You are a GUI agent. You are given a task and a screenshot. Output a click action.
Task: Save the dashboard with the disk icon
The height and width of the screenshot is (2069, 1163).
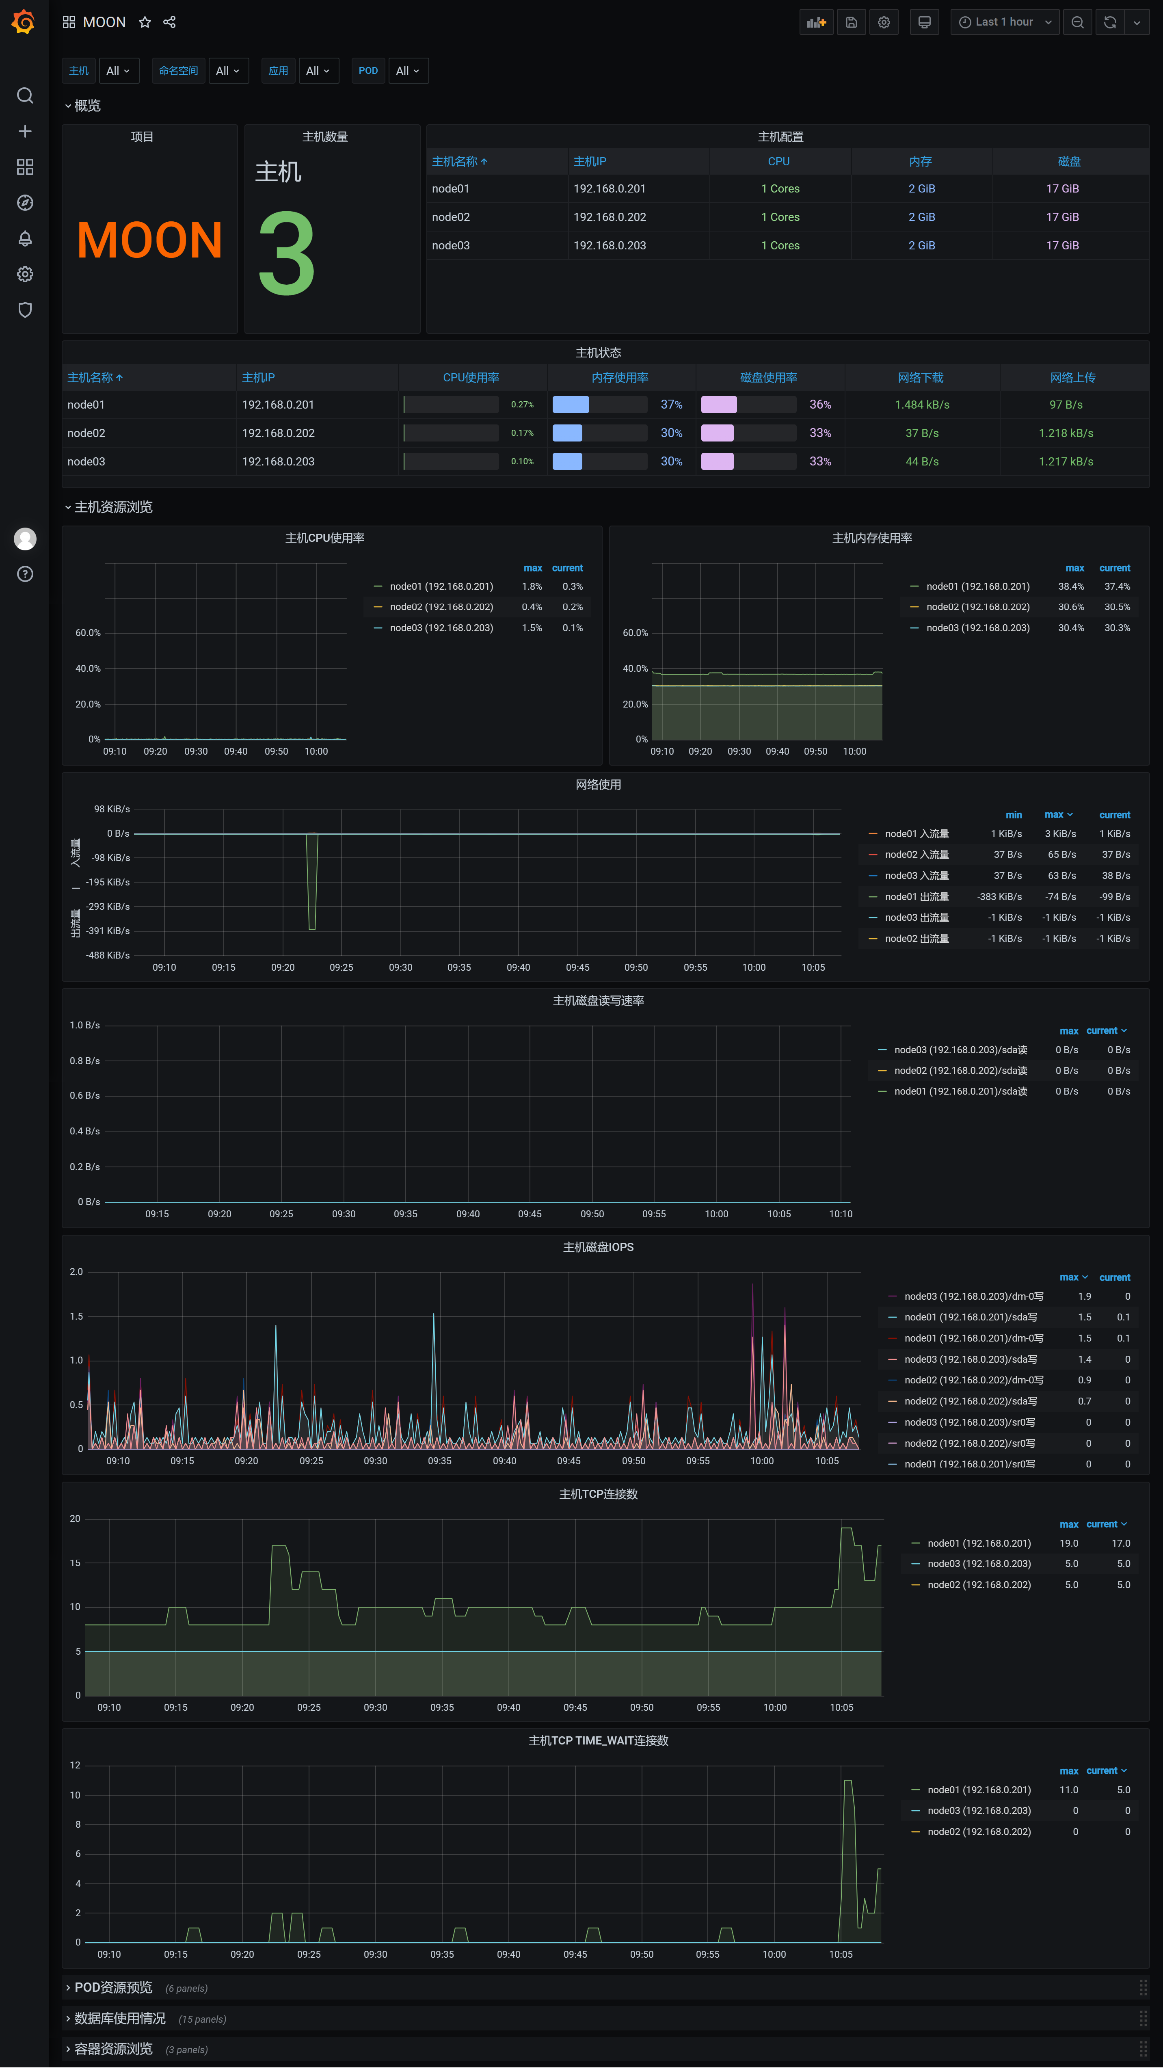(x=852, y=22)
